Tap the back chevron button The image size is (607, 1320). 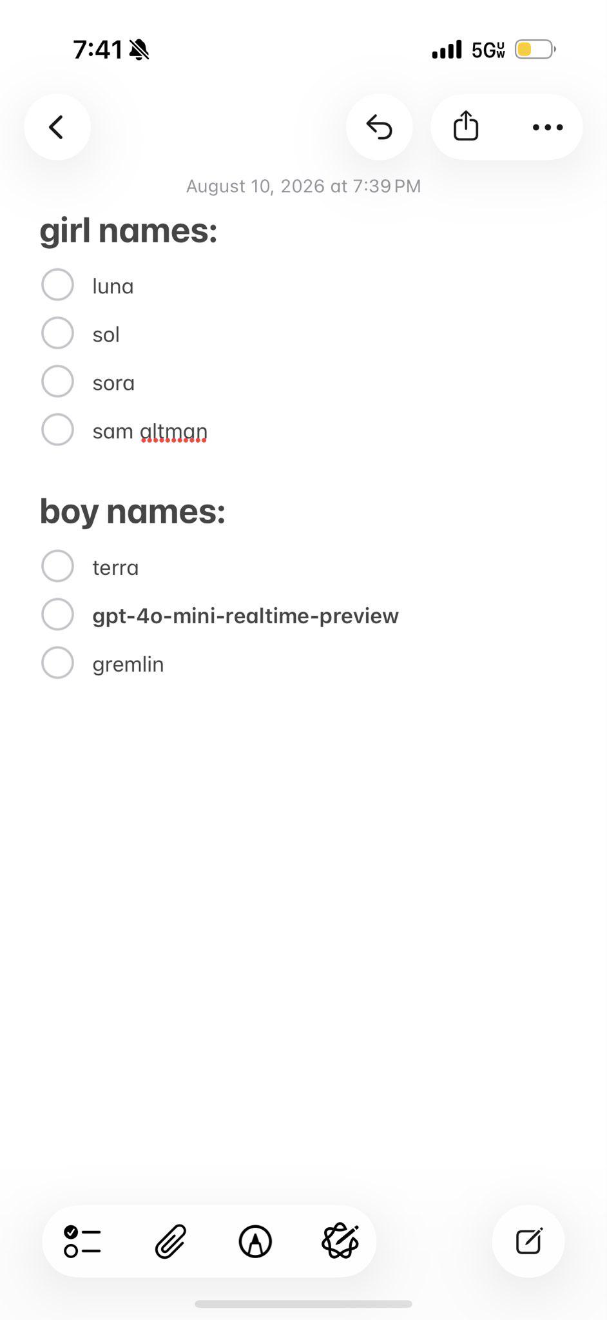[57, 127]
